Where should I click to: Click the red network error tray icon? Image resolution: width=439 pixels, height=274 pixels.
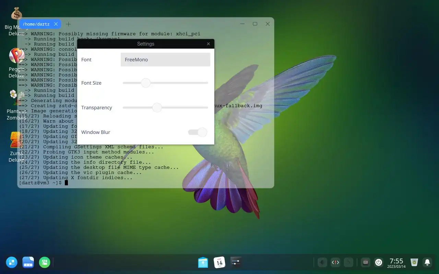click(x=335, y=262)
